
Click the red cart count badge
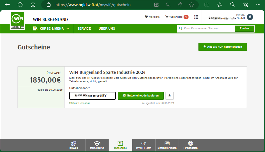(186, 17)
